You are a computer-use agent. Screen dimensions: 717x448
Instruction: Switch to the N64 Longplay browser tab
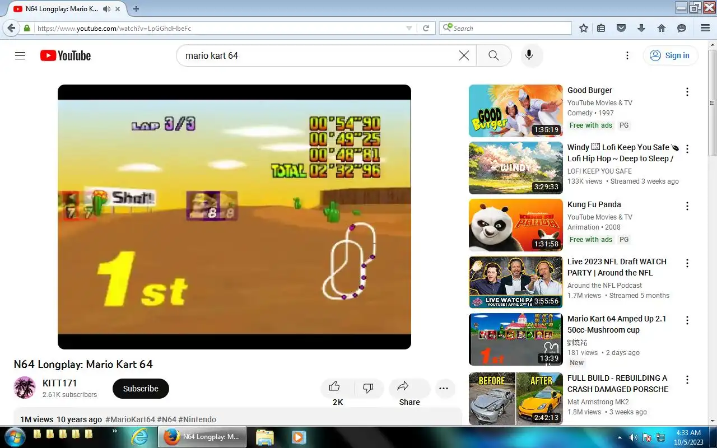click(x=63, y=9)
